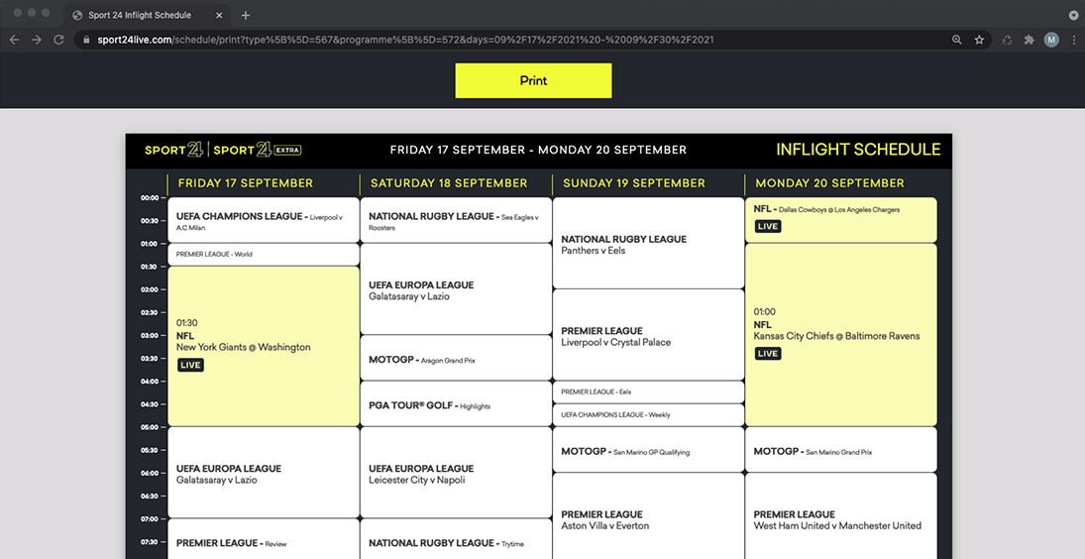Open the profile avatar M
This screenshot has height=559, width=1085.
1051,40
